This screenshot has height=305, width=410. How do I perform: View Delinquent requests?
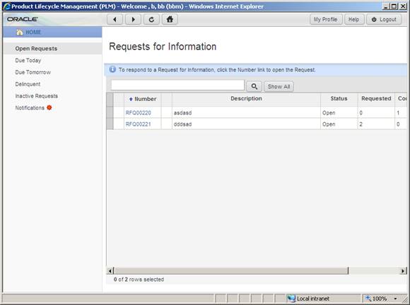pyautogui.click(x=28, y=84)
